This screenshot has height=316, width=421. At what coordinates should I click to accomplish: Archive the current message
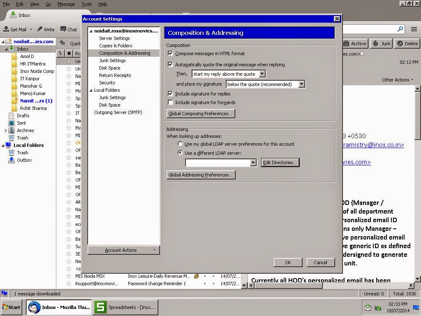[x=356, y=43]
